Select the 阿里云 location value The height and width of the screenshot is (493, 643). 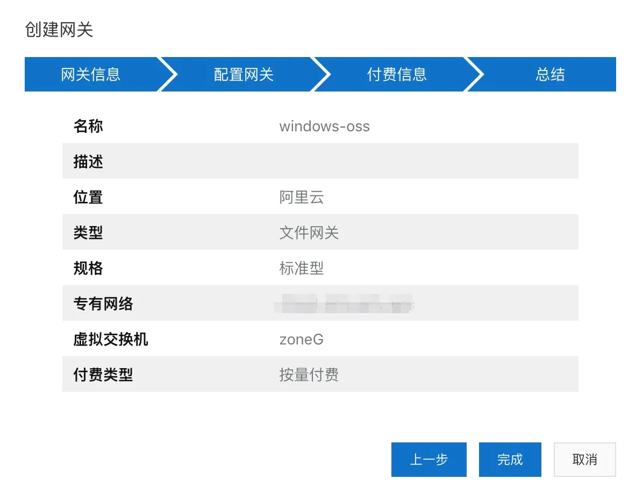click(x=301, y=198)
